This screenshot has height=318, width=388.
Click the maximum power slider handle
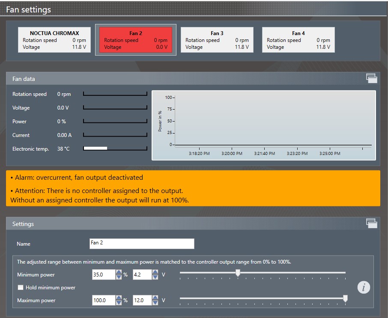pyautogui.click(x=345, y=299)
